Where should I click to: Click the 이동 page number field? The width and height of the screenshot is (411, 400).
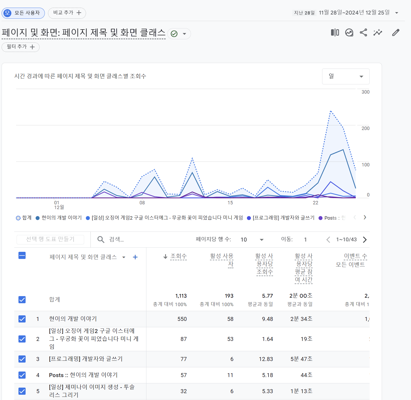point(305,239)
